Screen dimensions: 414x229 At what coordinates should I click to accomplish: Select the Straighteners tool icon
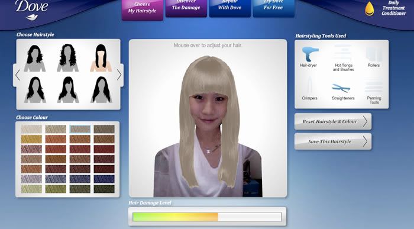[x=341, y=88]
